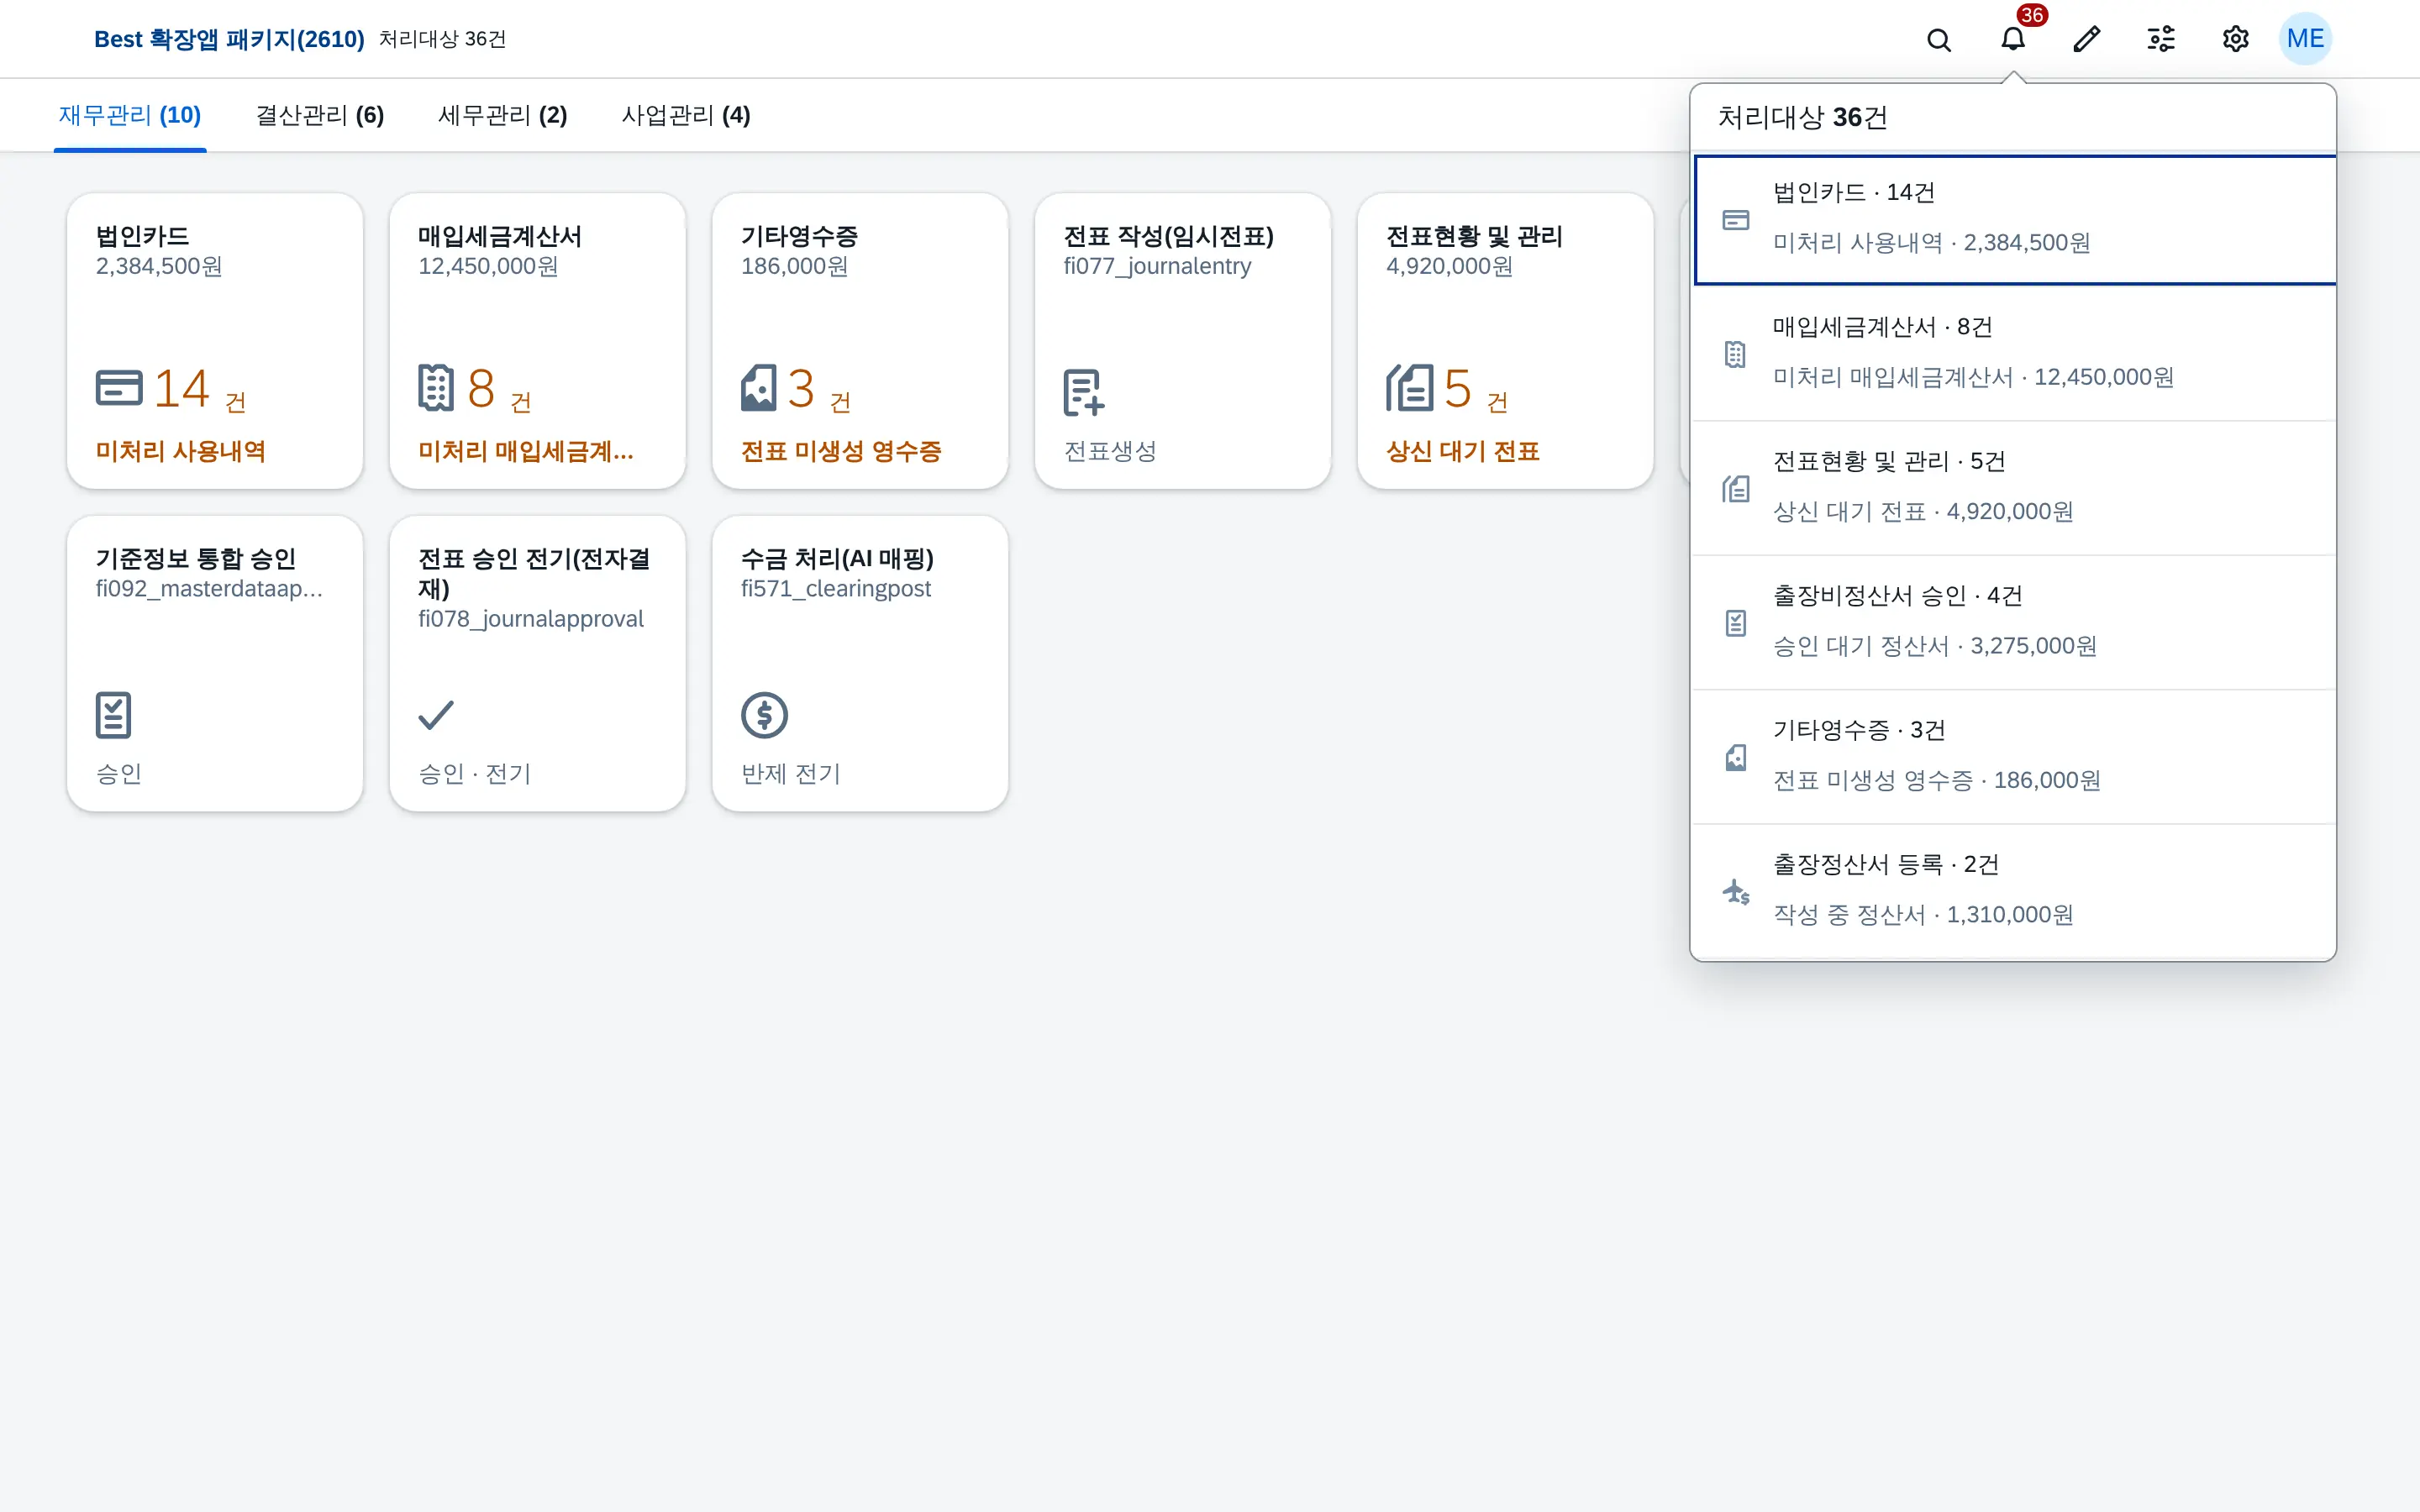This screenshot has width=2420, height=1512.
Task: Click the checkmark icon on 전표 승인 전기 tile
Action: [x=436, y=715]
